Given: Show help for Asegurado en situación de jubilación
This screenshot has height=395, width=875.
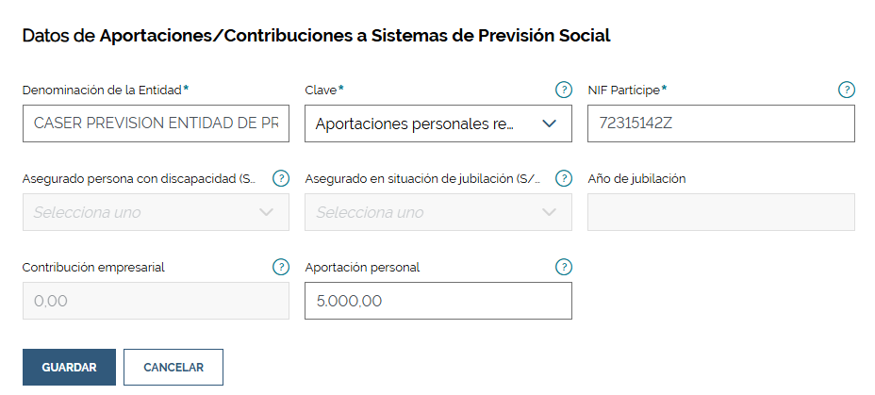Looking at the screenshot, I should [x=564, y=178].
